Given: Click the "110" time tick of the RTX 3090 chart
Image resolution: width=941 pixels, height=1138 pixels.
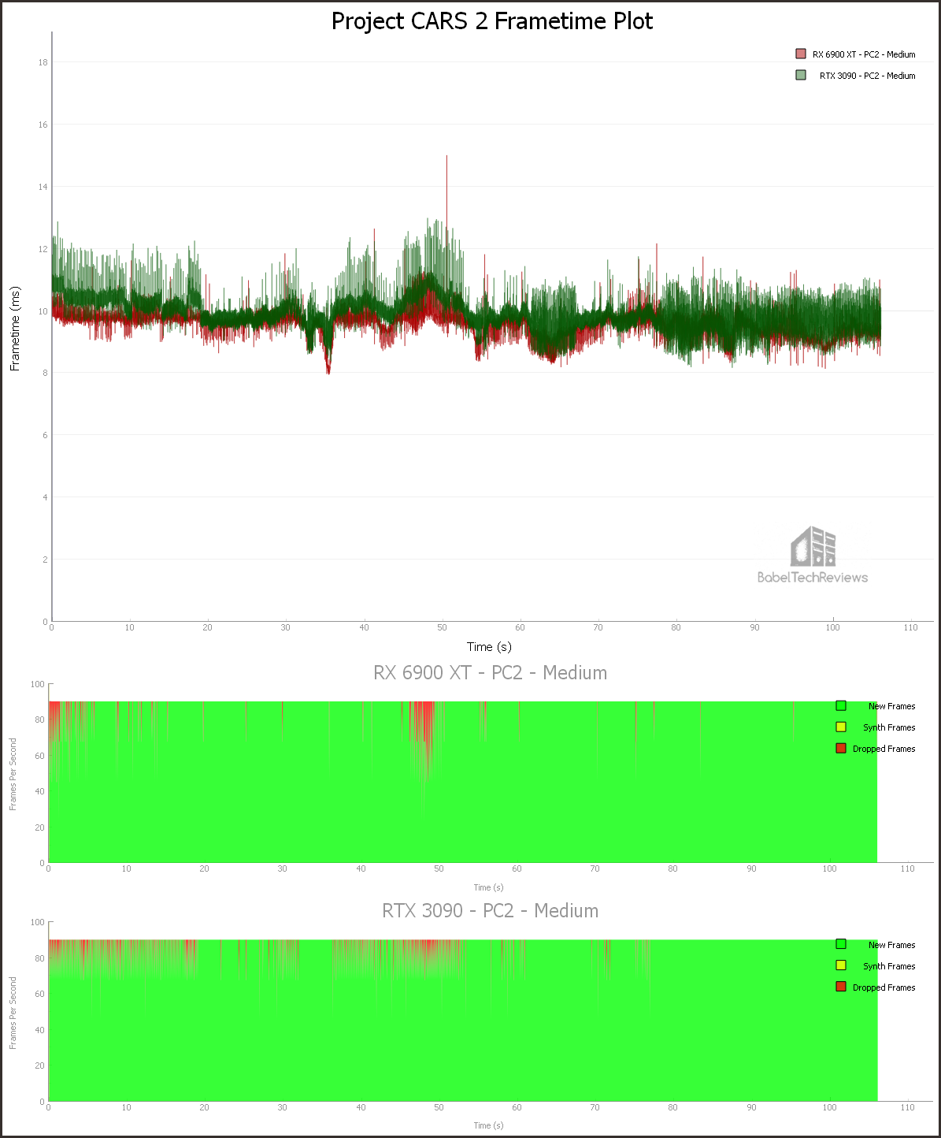Looking at the screenshot, I should point(907,1107).
